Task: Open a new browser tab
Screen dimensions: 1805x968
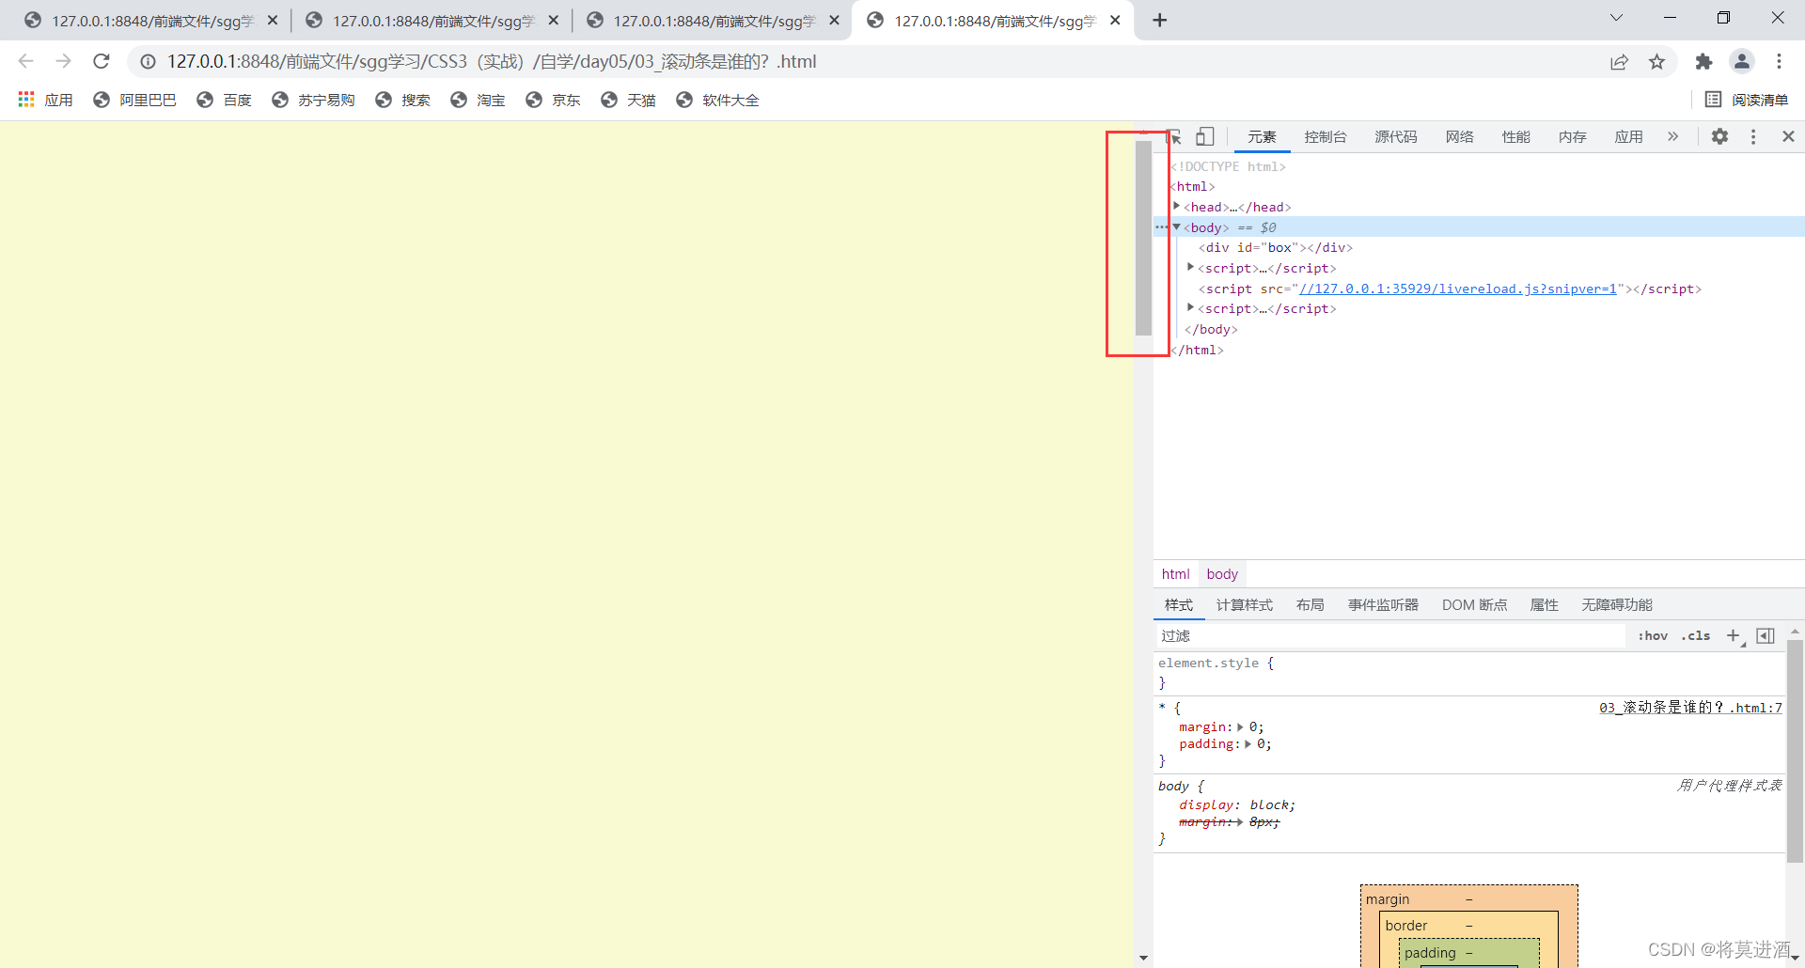Action: click(x=1159, y=20)
